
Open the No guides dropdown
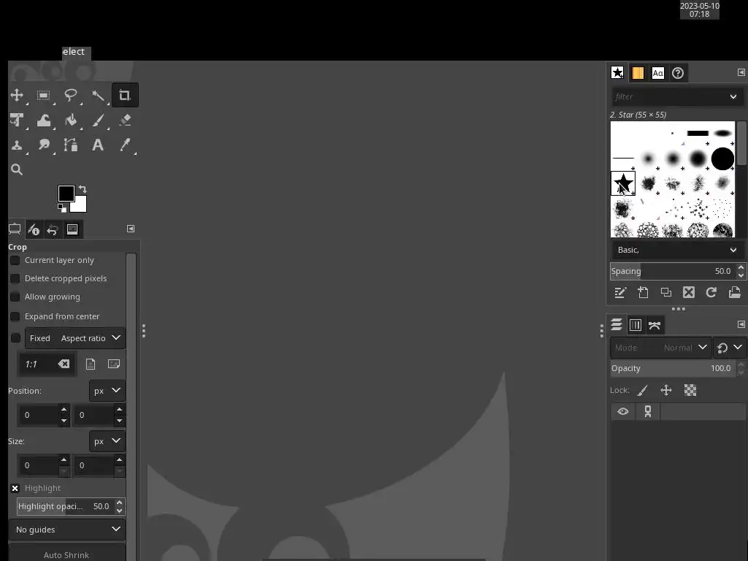tap(66, 530)
